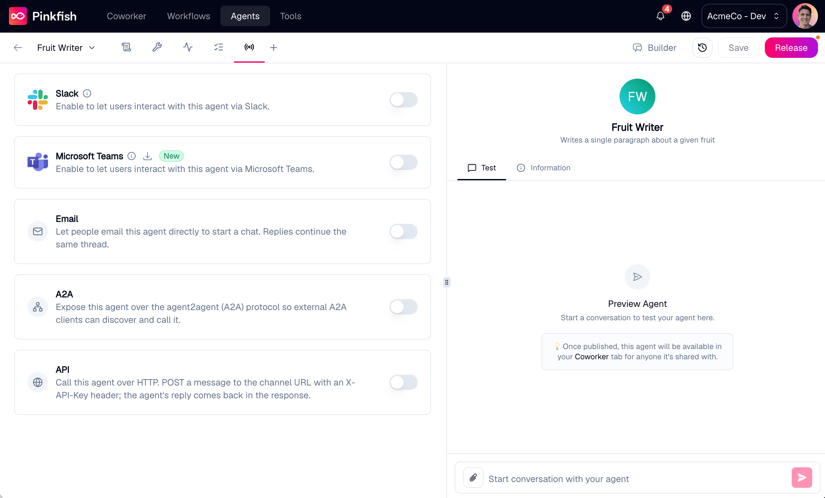This screenshot has height=498, width=825.
Task: Click the Email heading text
Action: [x=67, y=219]
